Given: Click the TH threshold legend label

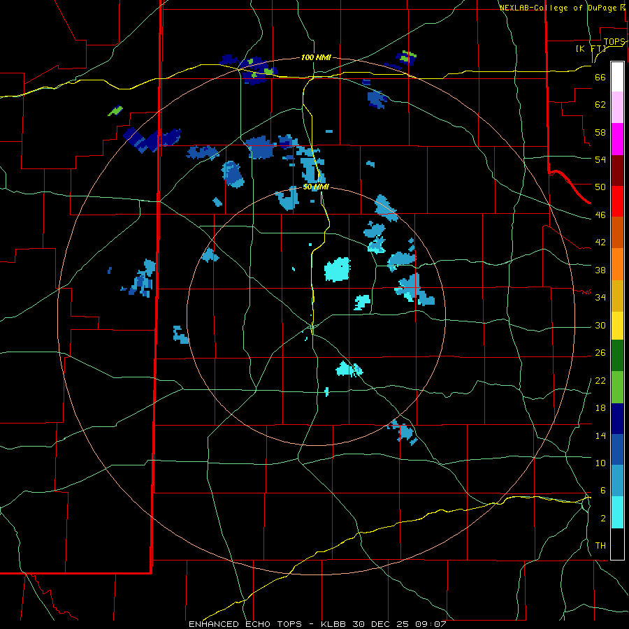Looking at the screenshot, I should [x=600, y=546].
